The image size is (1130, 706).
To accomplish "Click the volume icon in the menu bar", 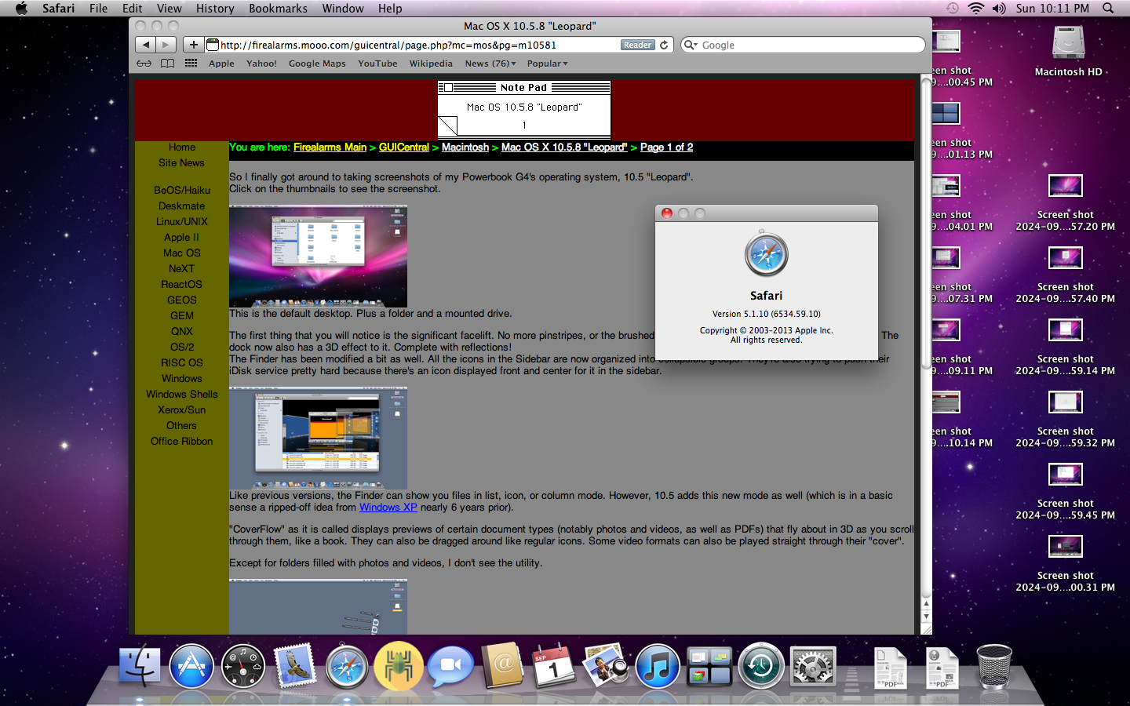I will click(x=999, y=8).
